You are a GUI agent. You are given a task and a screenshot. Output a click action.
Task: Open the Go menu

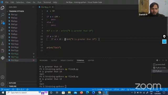34,2
